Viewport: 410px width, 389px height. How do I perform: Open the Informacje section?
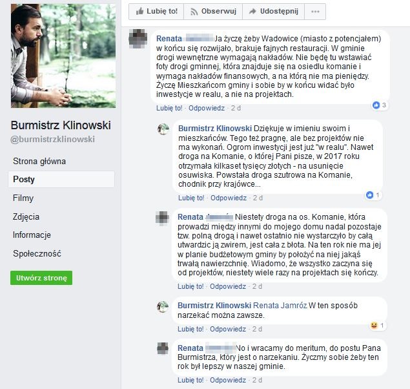[32, 235]
